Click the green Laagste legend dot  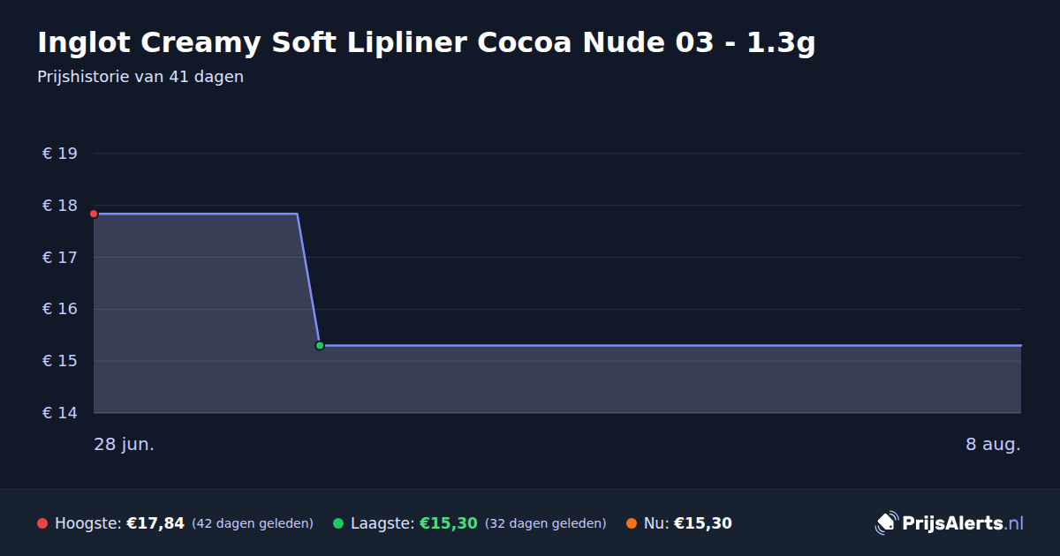click(338, 523)
